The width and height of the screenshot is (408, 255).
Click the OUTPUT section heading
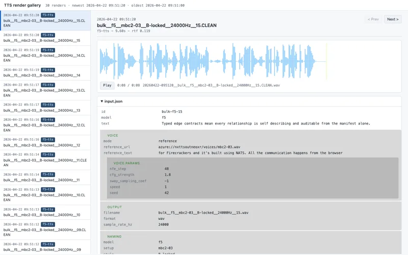click(114, 207)
